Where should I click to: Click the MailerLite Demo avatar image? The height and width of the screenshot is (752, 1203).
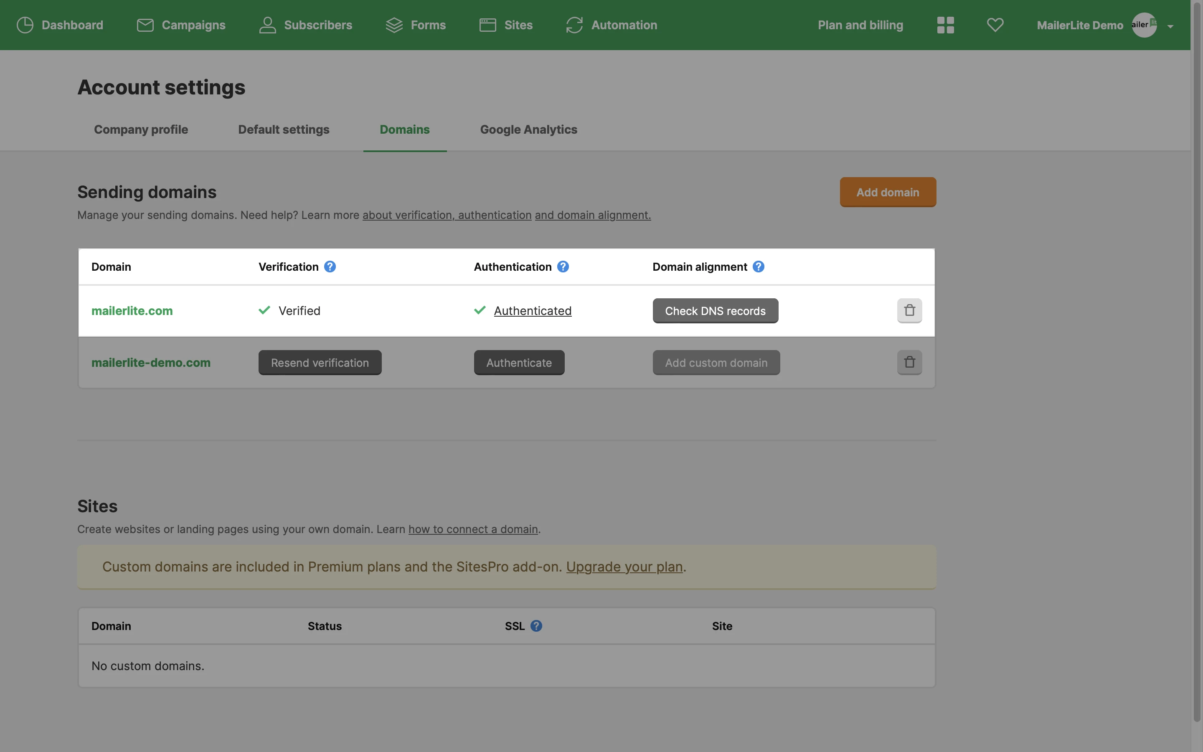[x=1144, y=25]
